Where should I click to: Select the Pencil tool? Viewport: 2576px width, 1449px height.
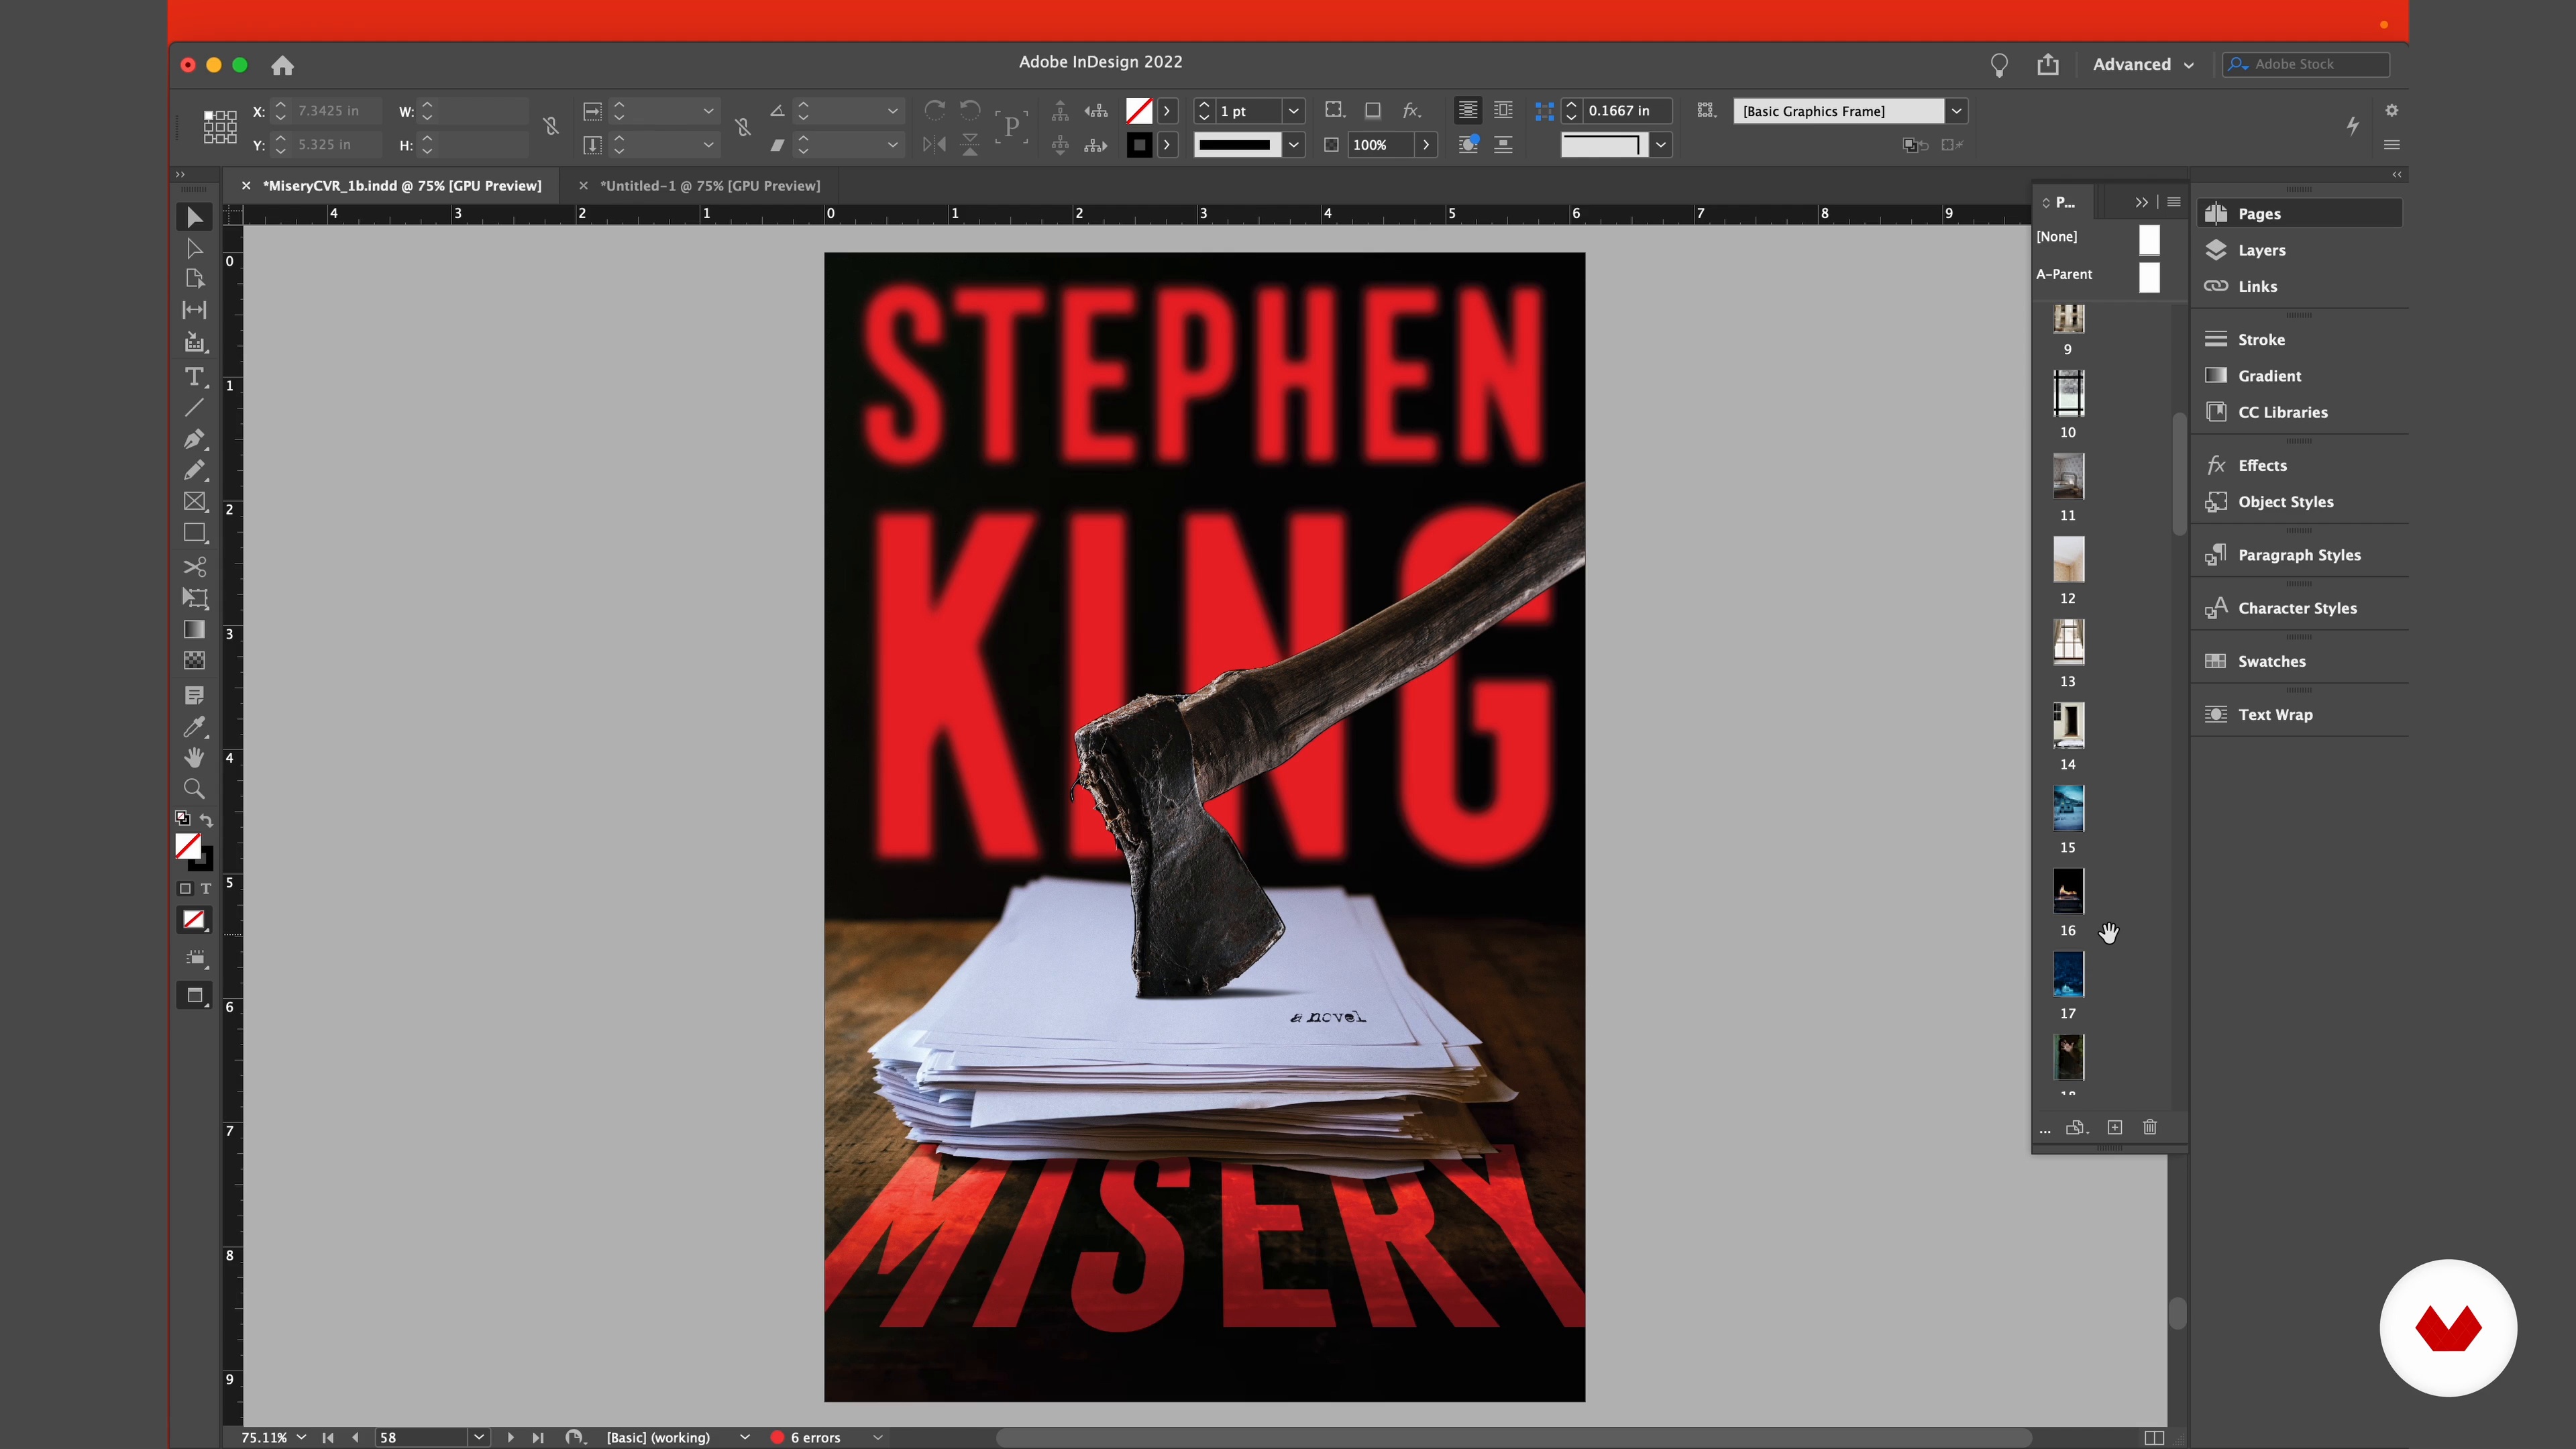click(195, 470)
